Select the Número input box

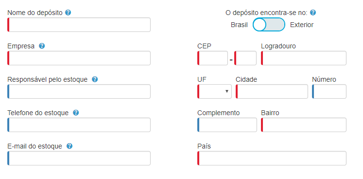click(x=329, y=91)
